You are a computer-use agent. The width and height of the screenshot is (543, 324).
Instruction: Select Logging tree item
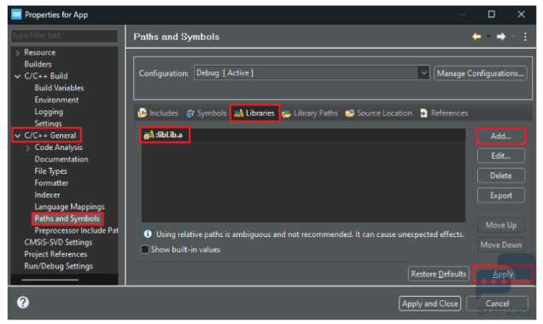[x=49, y=112]
